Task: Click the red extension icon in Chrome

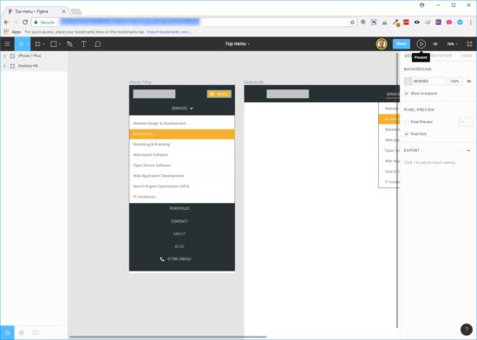Action: 406,23
